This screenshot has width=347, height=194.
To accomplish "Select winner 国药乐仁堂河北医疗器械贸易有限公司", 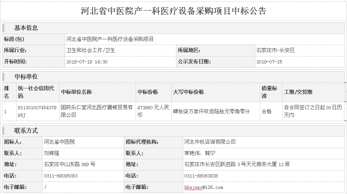I will (97, 111).
